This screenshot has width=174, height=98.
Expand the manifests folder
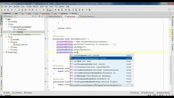pos(6,22)
